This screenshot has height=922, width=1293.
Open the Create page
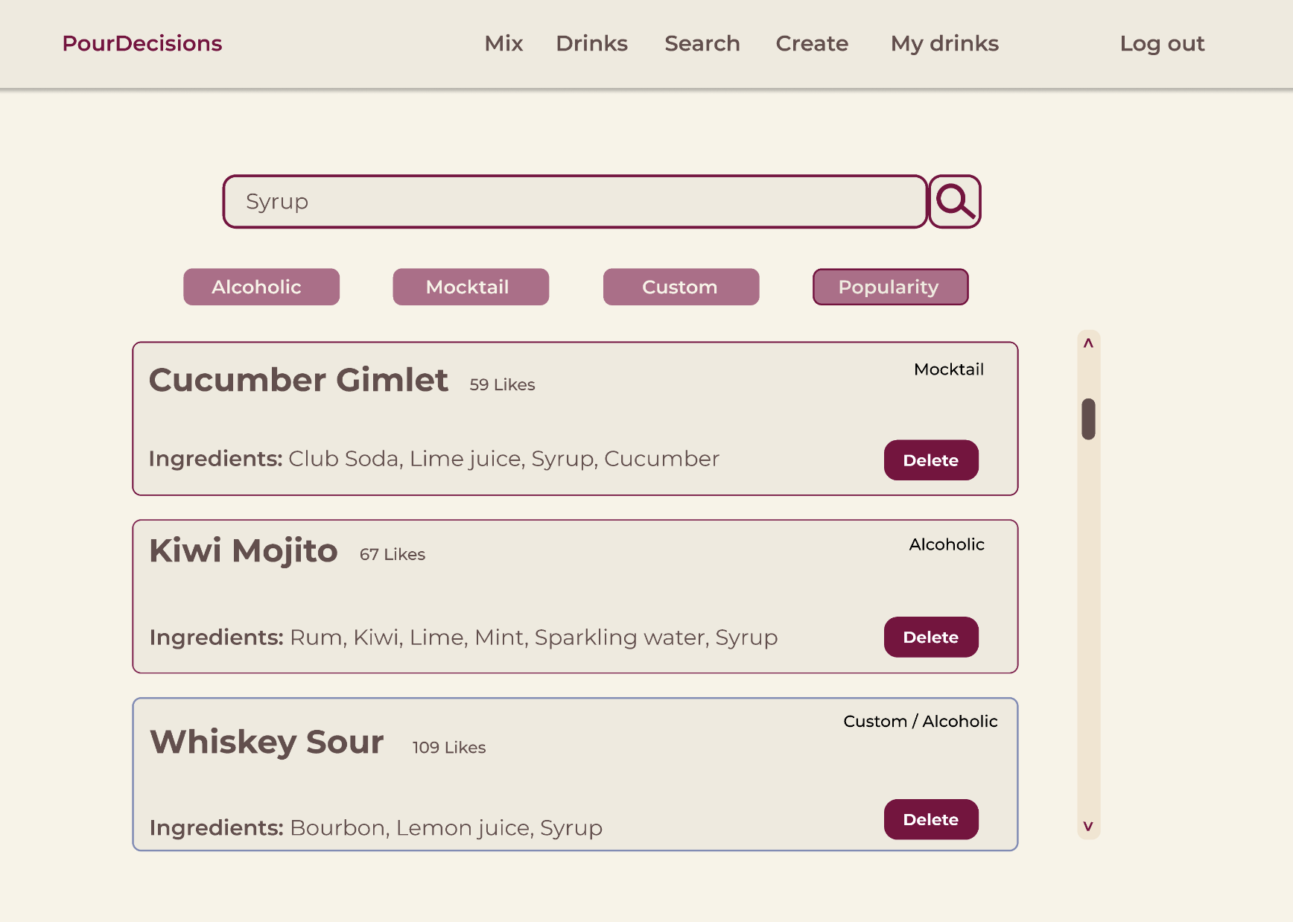click(812, 43)
